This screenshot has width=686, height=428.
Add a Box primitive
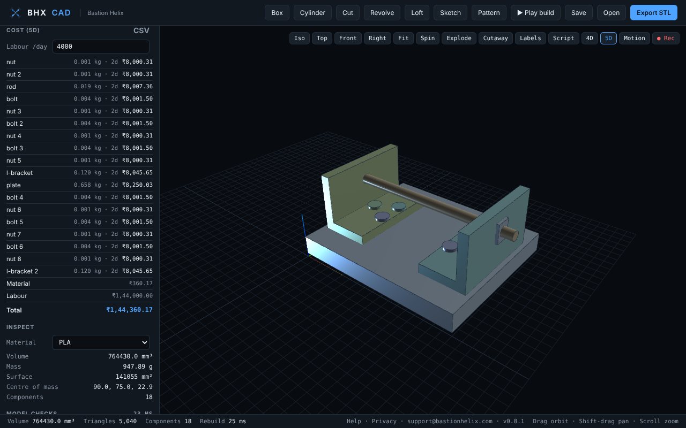pyautogui.click(x=277, y=13)
